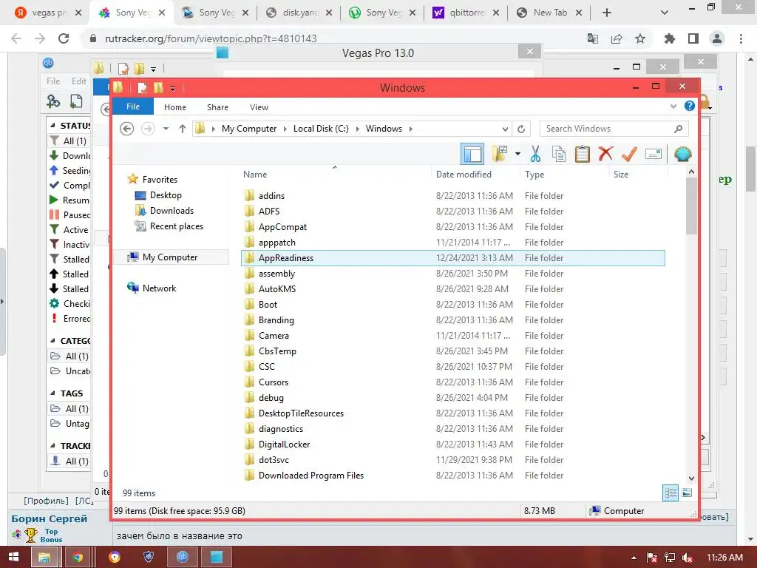Switch to the Home ribbon tab

[174, 107]
